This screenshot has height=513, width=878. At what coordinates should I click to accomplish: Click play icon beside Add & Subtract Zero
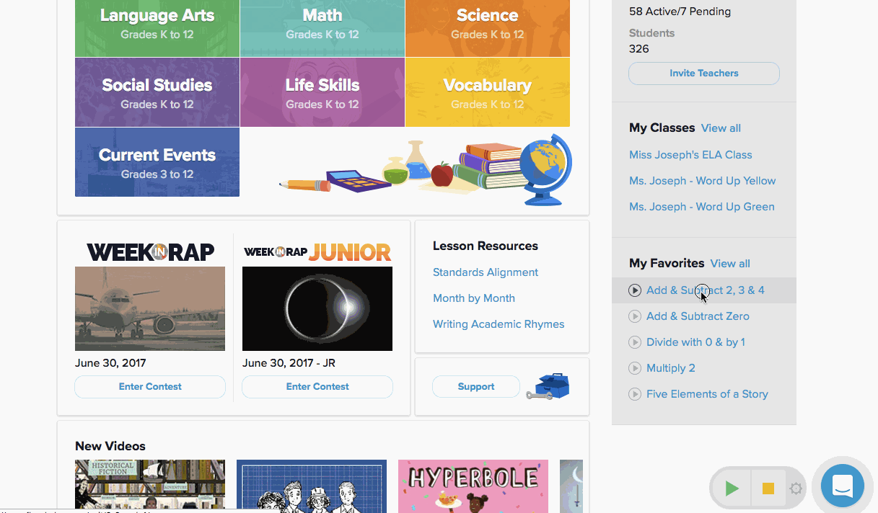[x=635, y=316]
